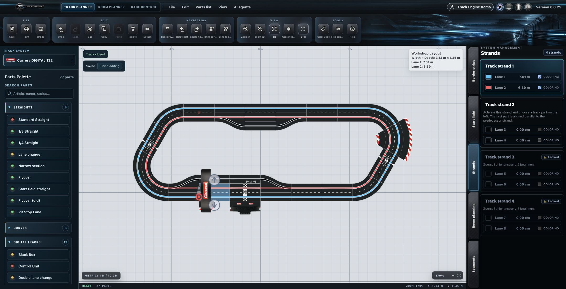Image resolution: width=566 pixels, height=289 pixels.
Task: Open Race preview with flag icon
Action: [167, 29]
